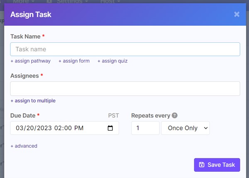249x178 pixels.
Task: Click the assign form link
Action: pyautogui.click(x=74, y=61)
